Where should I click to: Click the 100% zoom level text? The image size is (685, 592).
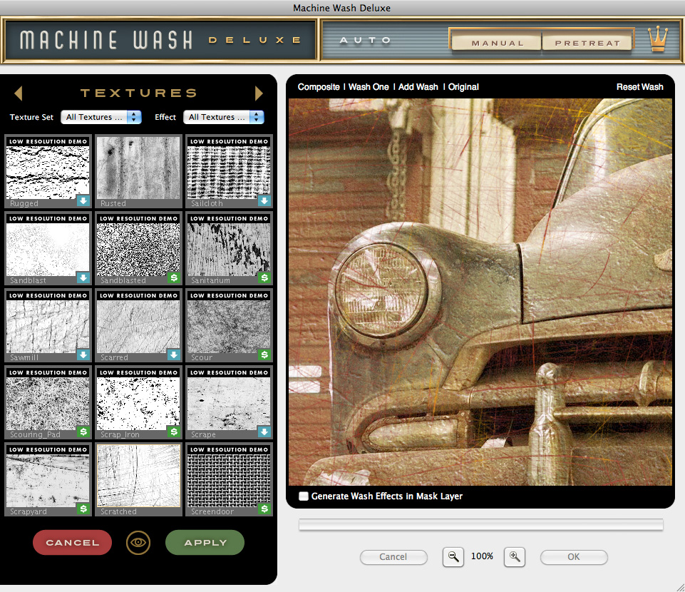pos(482,556)
